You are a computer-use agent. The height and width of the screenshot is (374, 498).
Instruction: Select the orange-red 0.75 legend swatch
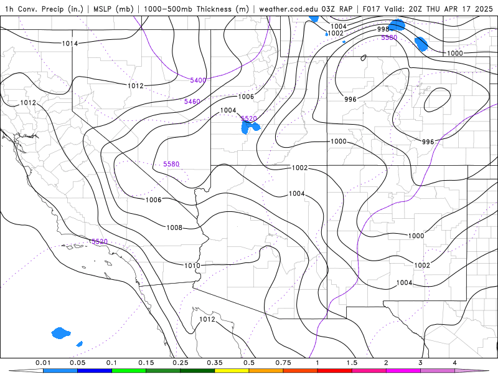[x=301, y=371]
